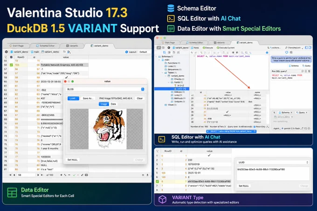Viewport: 317px width, 211px height.
Task: Click the Schema chip in AI chat response
Action: (x=294, y=66)
